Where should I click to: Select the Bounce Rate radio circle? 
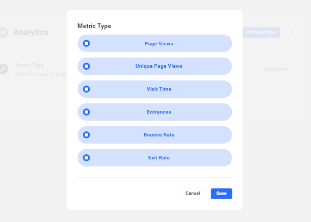tap(86, 135)
